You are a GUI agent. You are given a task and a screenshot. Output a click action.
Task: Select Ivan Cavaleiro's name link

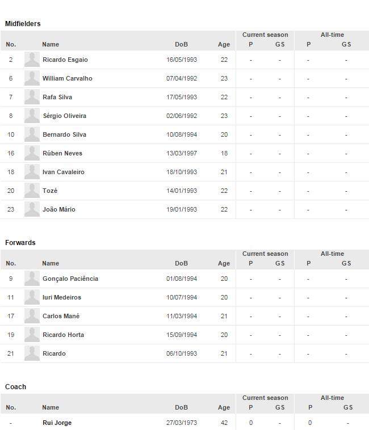click(x=63, y=172)
